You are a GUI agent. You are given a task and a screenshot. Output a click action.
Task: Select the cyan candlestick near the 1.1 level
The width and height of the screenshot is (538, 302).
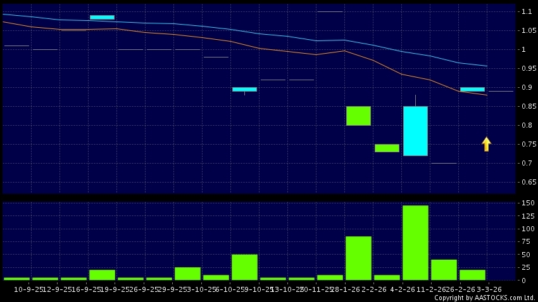pyautogui.click(x=102, y=18)
